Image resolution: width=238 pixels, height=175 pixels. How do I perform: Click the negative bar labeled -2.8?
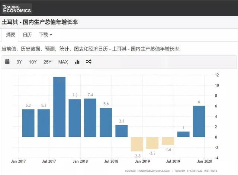(137, 144)
